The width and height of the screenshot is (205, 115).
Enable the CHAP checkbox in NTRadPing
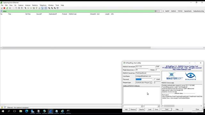click(x=155, y=79)
